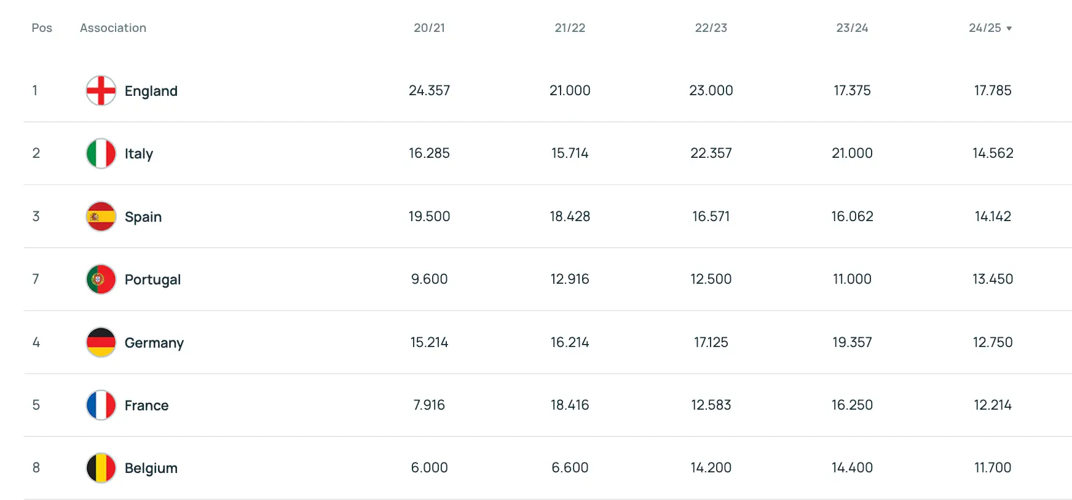
Task: Sort by the 20/21 season column
Action: point(429,28)
